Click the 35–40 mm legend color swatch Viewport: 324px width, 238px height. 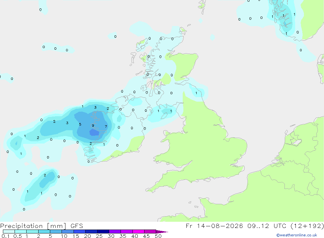point(127,232)
